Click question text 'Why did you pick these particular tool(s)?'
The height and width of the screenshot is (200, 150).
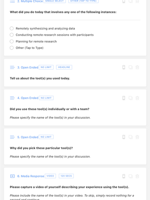coord(41,148)
